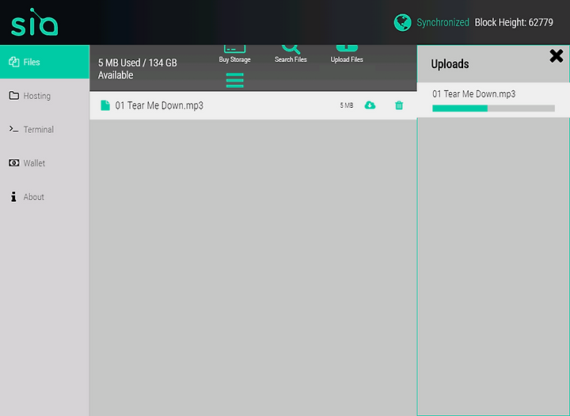
Task: Click the Terminal prompt icon
Action: click(x=13, y=129)
